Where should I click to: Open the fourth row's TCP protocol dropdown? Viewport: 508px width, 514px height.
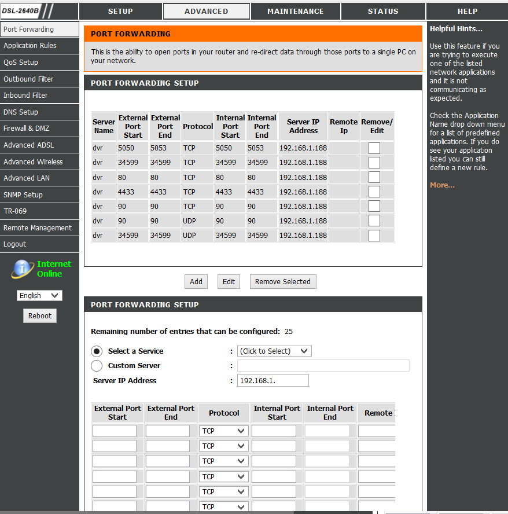point(223,476)
